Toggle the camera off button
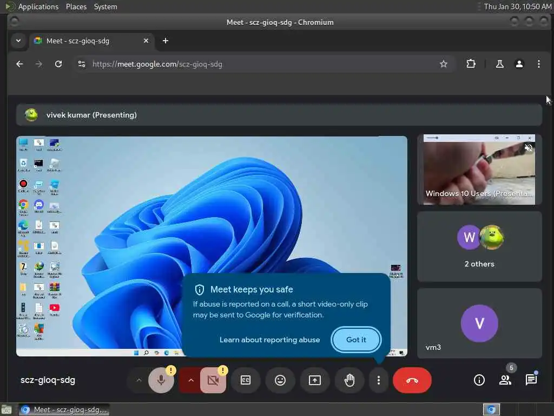Viewport: 554px width, 416px height. [213, 380]
